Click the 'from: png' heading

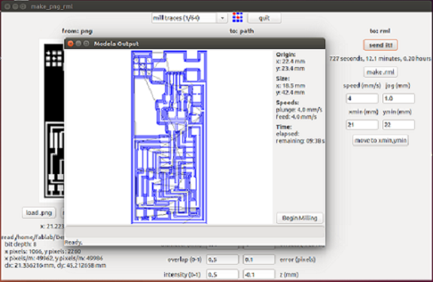pos(77,31)
